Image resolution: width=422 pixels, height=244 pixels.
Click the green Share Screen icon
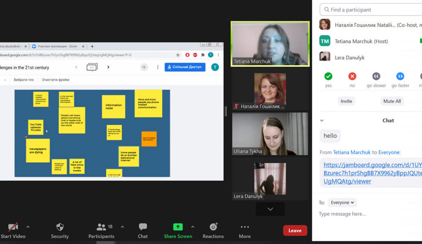click(x=178, y=227)
